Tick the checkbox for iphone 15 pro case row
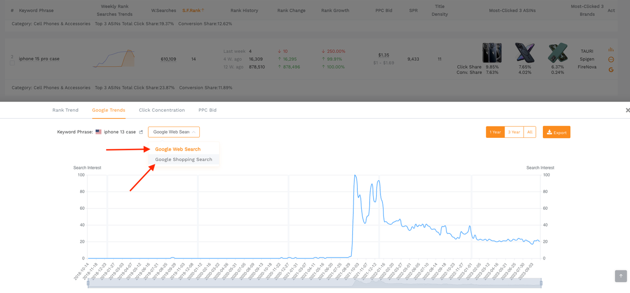The width and height of the screenshot is (630, 293). [12, 63]
